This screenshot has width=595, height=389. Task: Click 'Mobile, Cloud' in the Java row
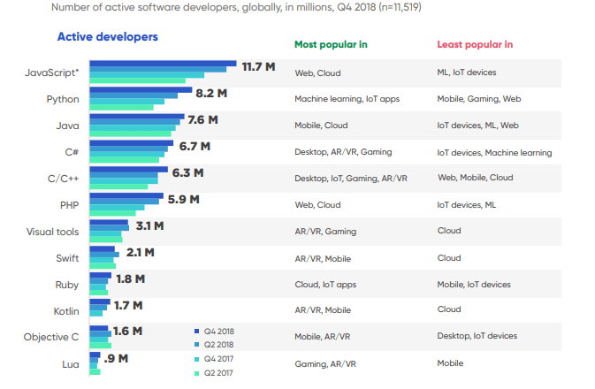click(321, 126)
